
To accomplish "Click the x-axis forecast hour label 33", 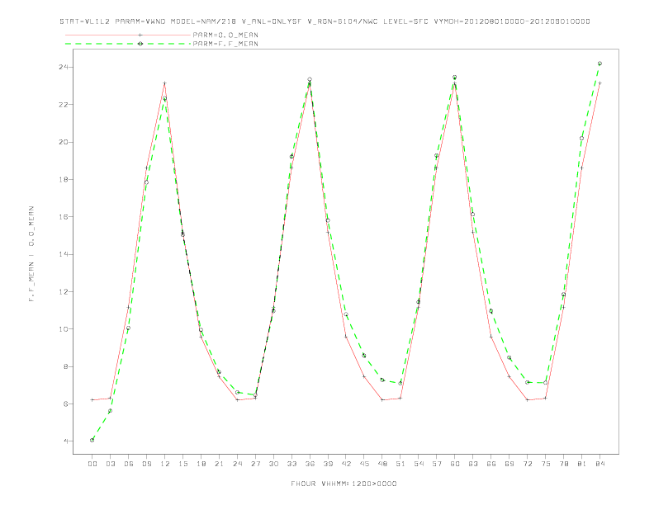I will [x=291, y=464].
